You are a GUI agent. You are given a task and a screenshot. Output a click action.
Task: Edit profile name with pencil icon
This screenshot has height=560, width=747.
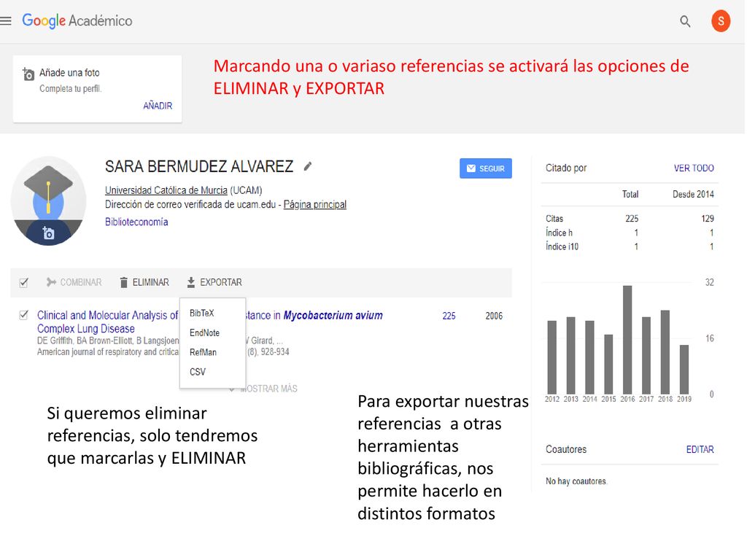308,166
